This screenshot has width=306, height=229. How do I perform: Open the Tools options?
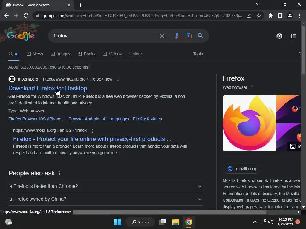click(198, 54)
